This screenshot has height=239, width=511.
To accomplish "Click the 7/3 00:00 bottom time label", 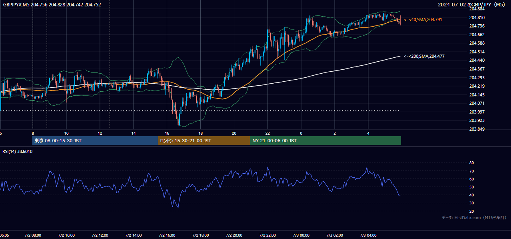I will [x=301, y=235].
